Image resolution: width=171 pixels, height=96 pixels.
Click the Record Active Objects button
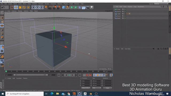pos(84,75)
